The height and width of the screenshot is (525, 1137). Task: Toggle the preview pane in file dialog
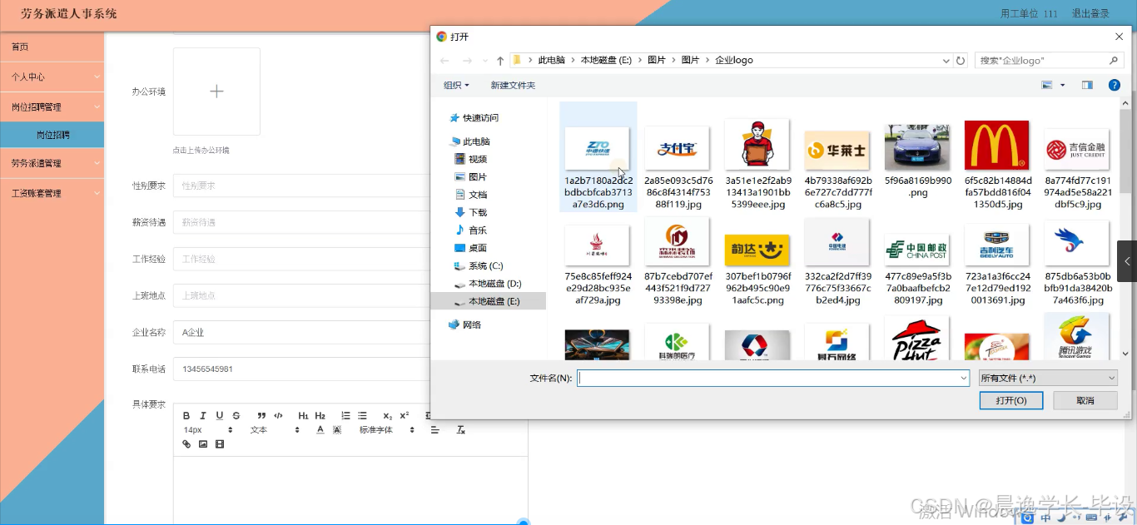pos(1087,85)
